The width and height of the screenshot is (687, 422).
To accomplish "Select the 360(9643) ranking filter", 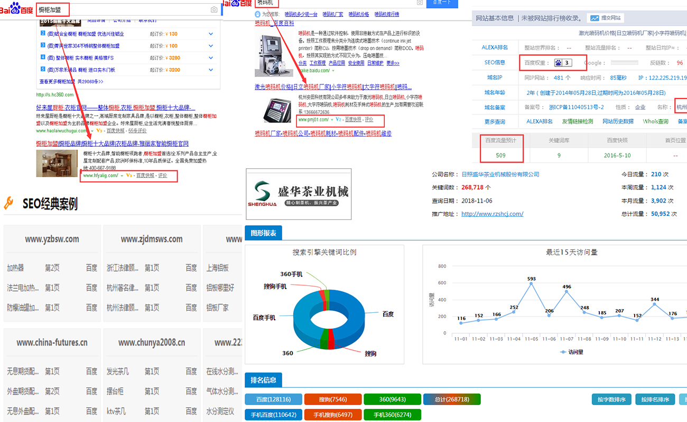I will click(392, 399).
